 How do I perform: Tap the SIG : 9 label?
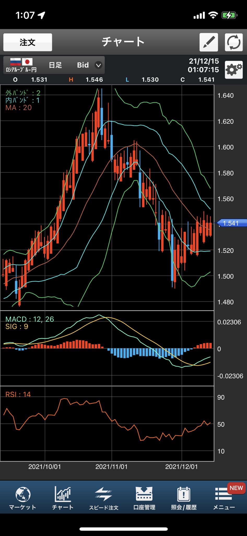tap(17, 326)
